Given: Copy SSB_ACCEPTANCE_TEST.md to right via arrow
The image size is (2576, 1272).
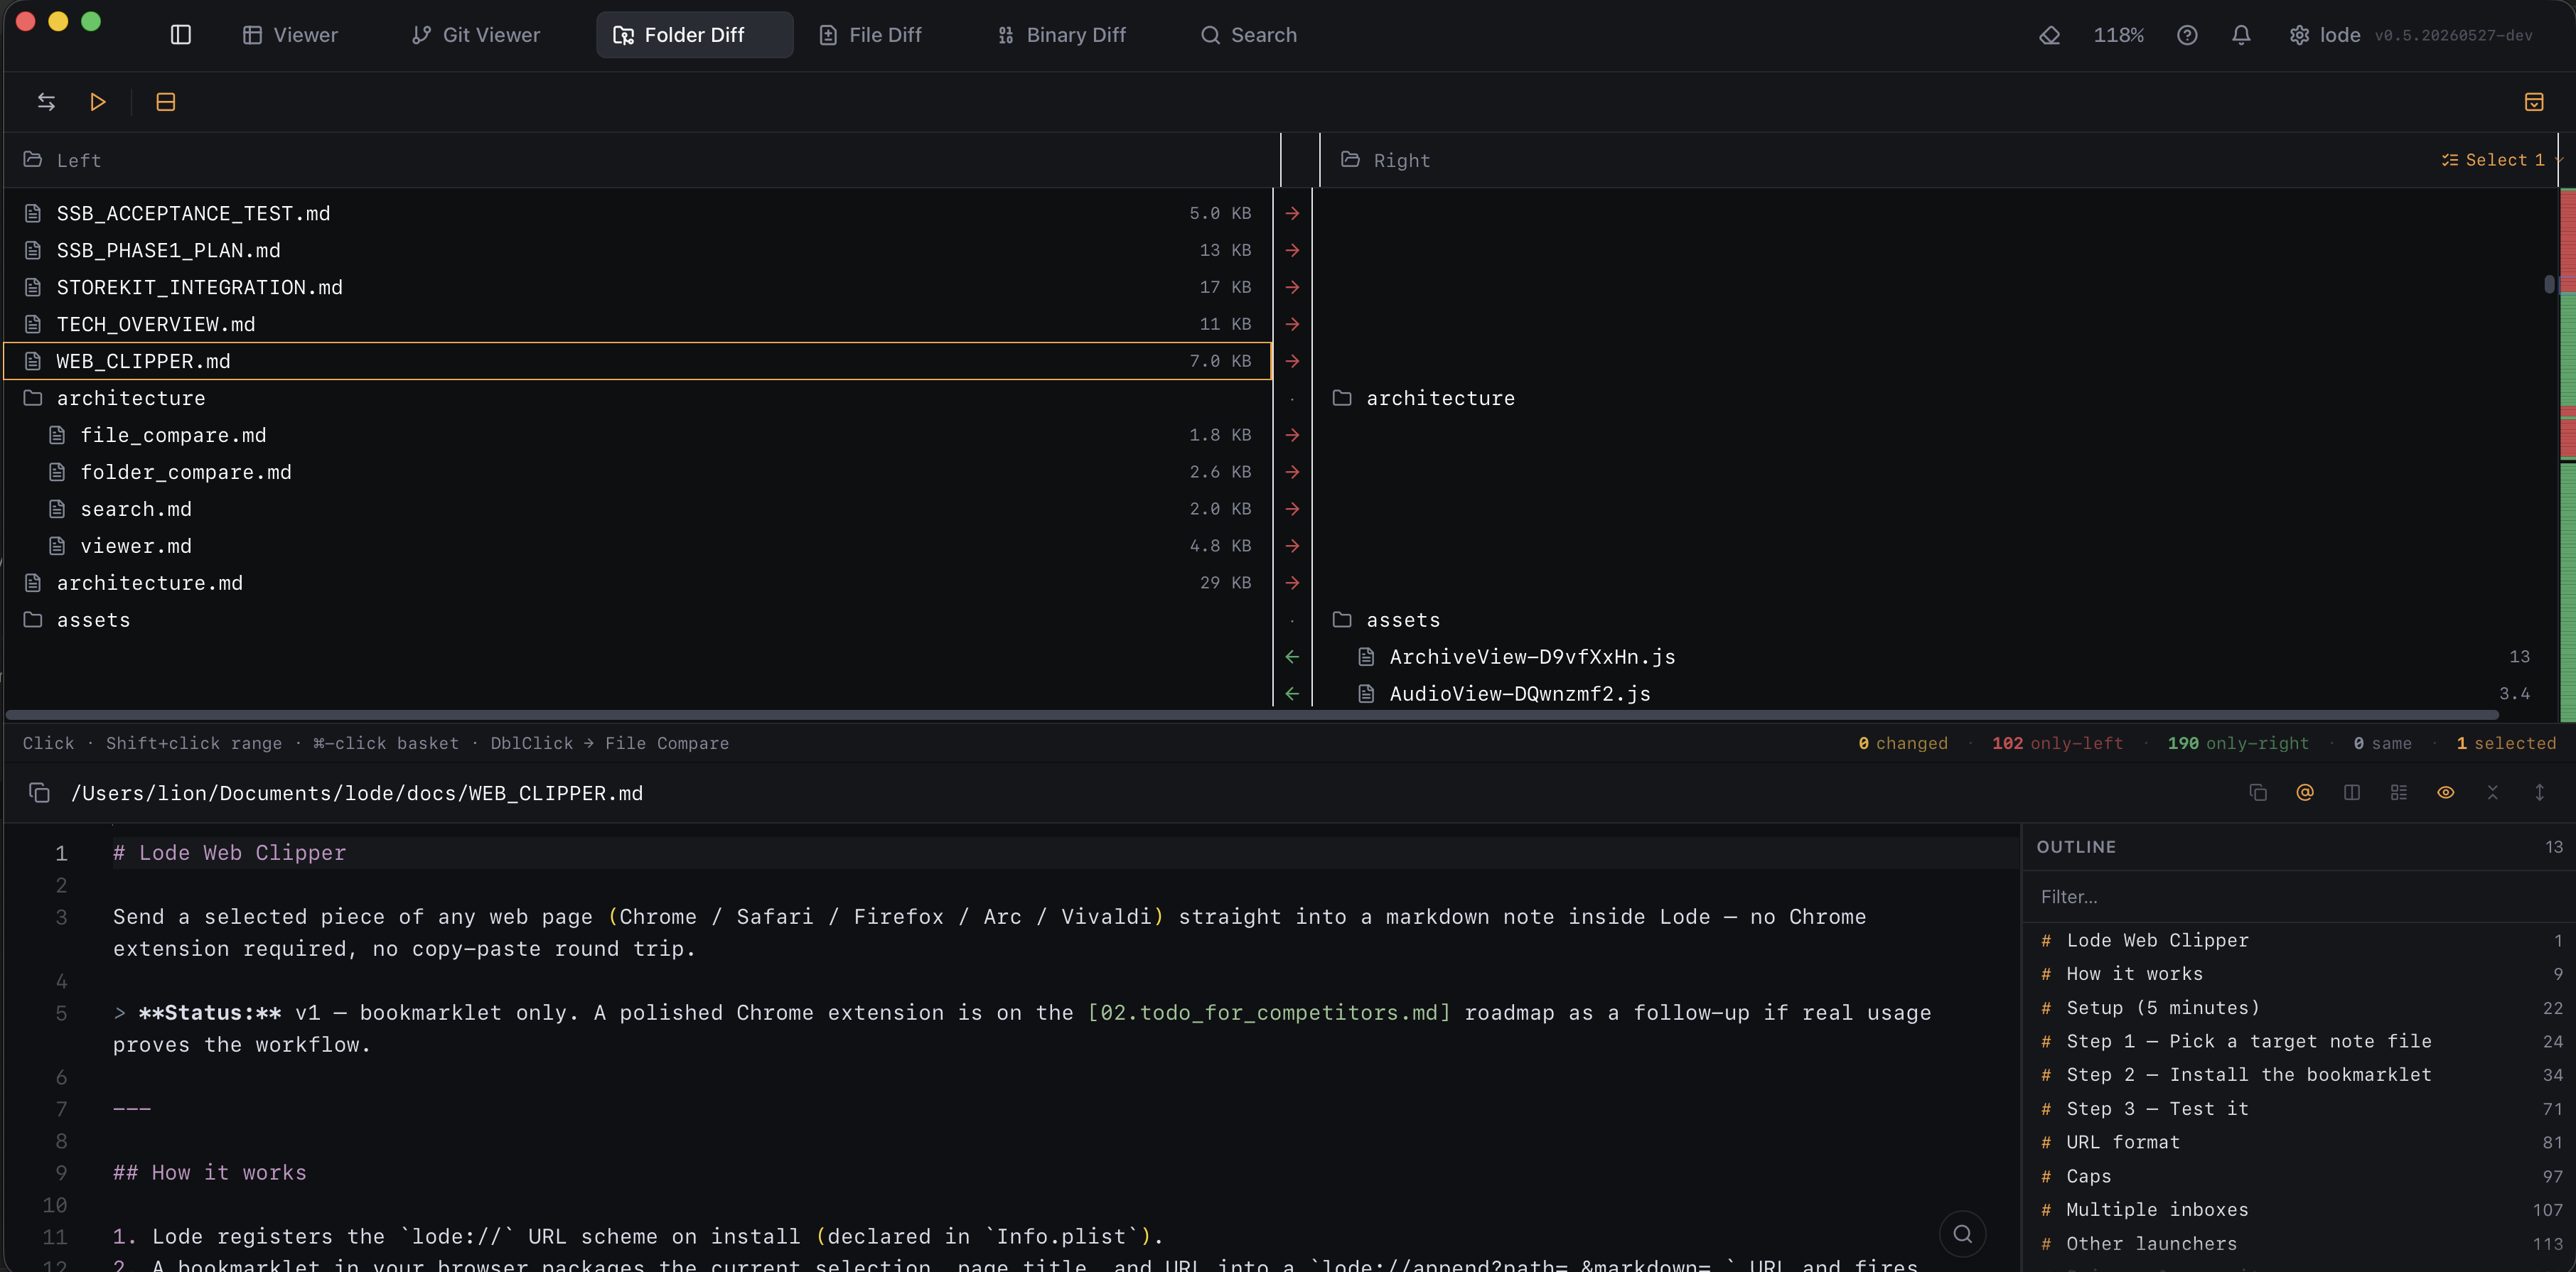Looking at the screenshot, I should pos(1292,213).
